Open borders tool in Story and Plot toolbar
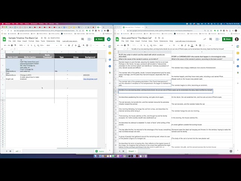 coord(200,45)
